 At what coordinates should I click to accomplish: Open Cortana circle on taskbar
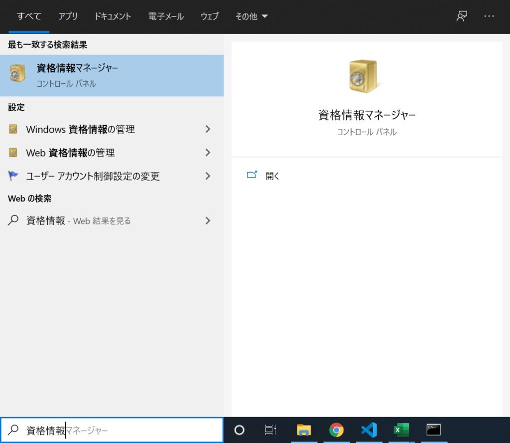[240, 430]
